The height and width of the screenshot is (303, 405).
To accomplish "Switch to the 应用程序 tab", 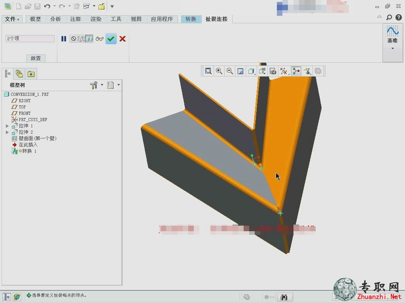I will [x=162, y=19].
